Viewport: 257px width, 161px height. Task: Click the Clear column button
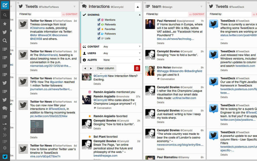[105, 68]
